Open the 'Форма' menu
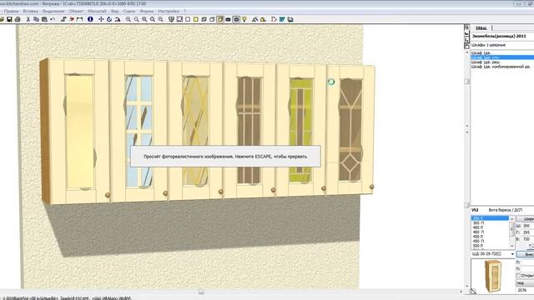 147,11
